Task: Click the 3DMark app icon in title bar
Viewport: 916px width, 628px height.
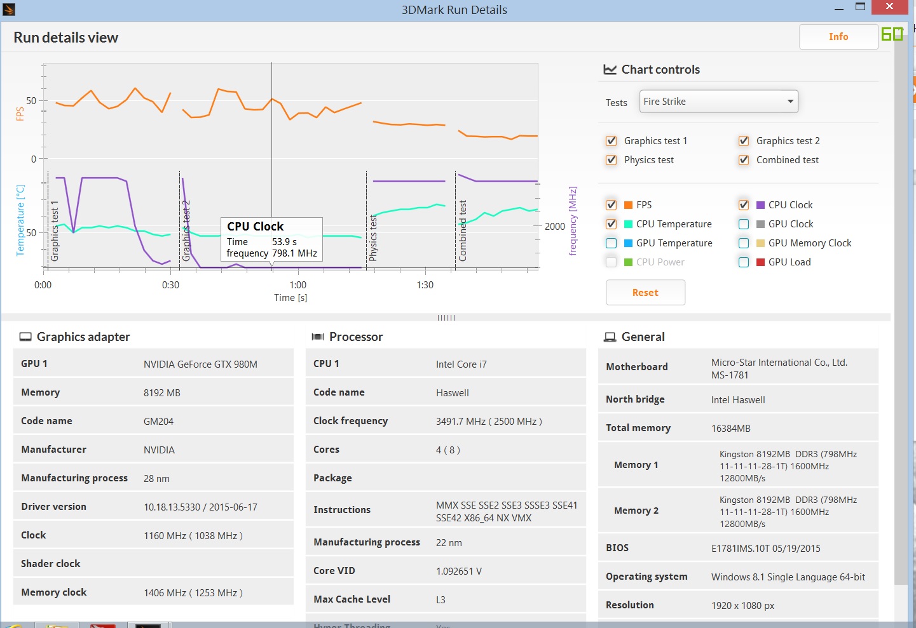Action: (x=8, y=9)
